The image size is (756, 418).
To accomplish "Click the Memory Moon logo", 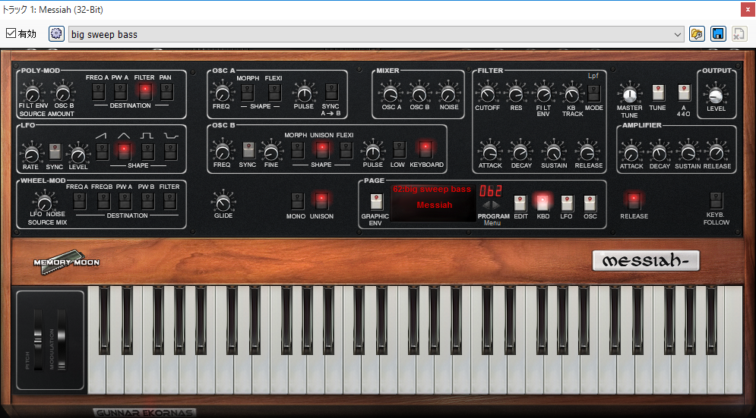I will [66, 262].
